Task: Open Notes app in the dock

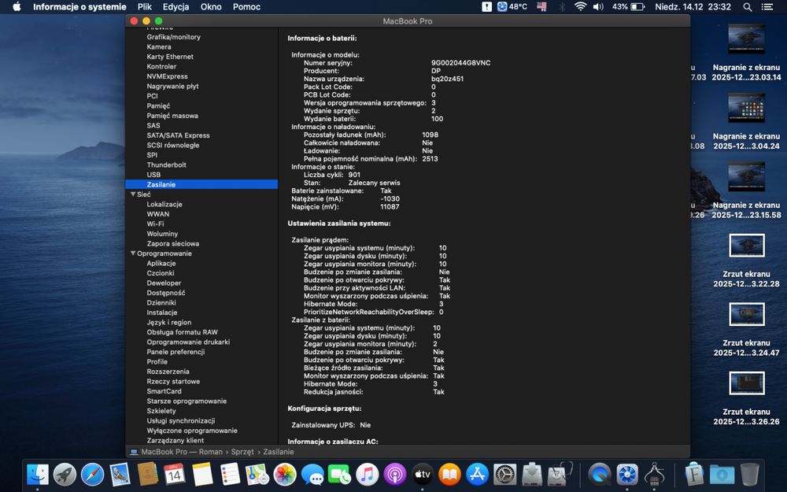Action: tap(202, 475)
